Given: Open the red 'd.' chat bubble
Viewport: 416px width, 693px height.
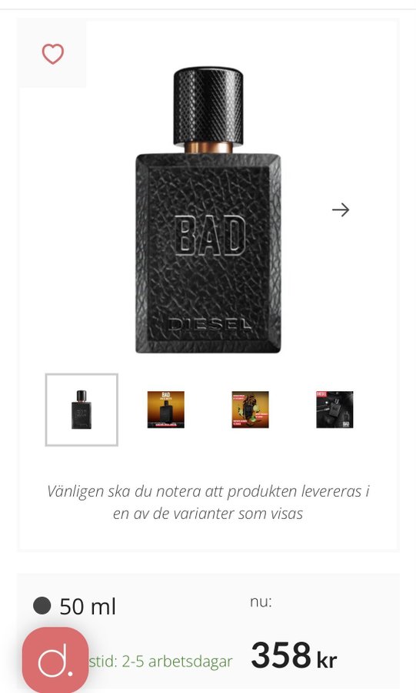Looking at the screenshot, I should pyautogui.click(x=55, y=659).
